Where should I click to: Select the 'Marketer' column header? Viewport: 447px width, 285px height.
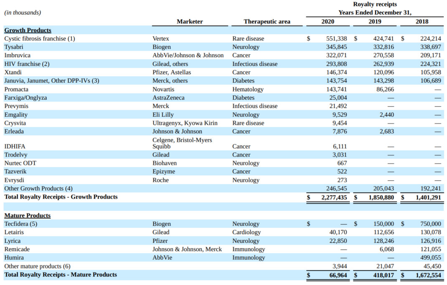point(190,22)
